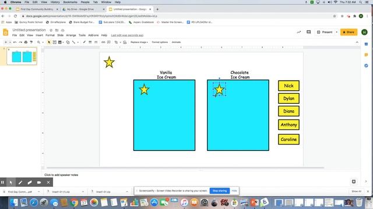
Task: Select the yellow Nick name box
Action: pyautogui.click(x=288, y=86)
